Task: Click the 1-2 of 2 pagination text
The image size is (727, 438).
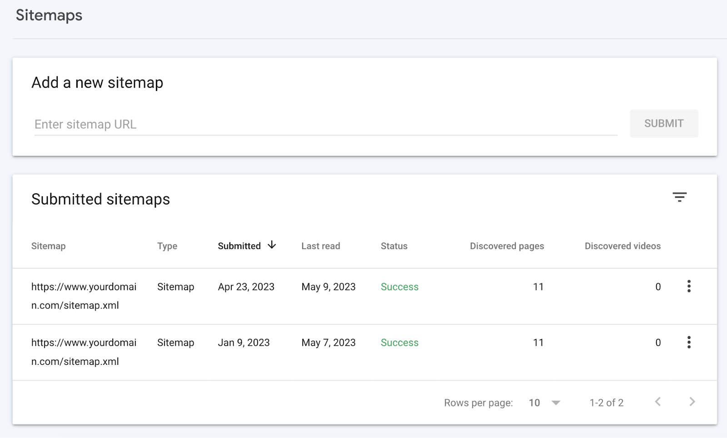Action: point(607,403)
